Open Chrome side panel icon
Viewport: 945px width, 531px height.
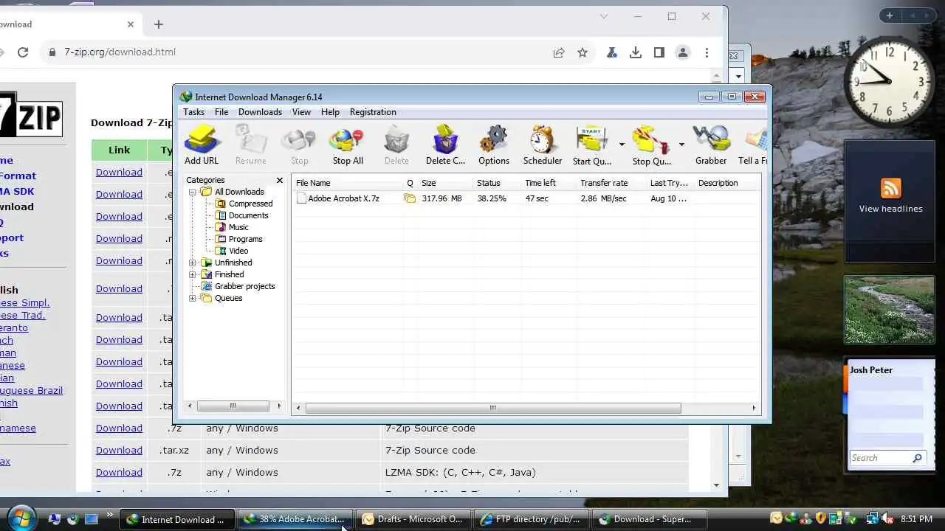click(659, 52)
